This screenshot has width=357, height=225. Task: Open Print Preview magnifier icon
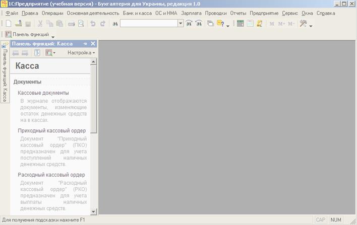(81, 24)
